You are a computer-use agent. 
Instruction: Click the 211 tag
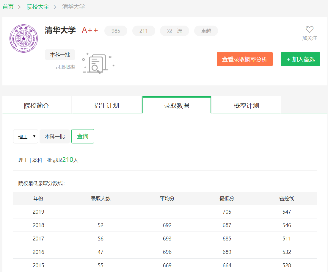click(144, 31)
